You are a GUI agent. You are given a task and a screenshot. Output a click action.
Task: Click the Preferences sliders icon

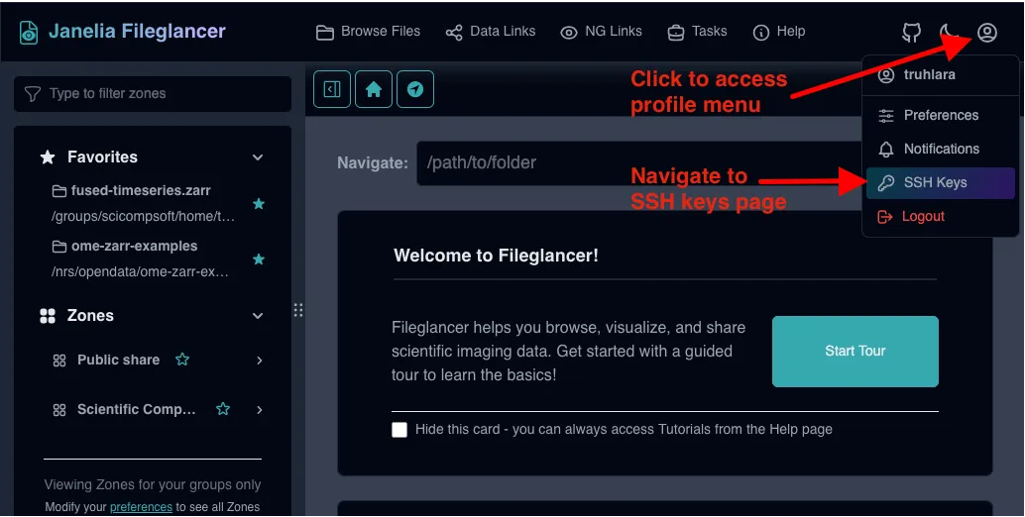(886, 116)
